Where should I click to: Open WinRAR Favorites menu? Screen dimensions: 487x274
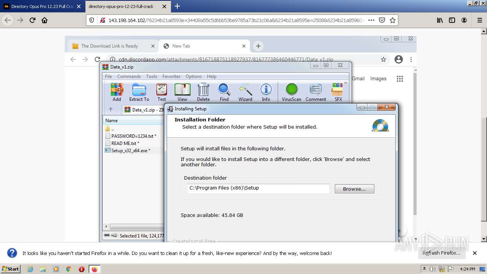click(171, 76)
